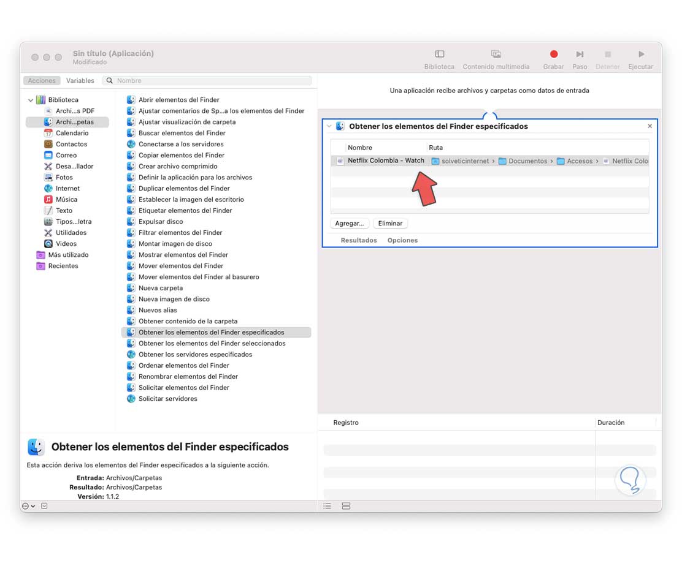Open the Opciones tab of the action
Viewport: 682px width, 563px height.
[x=402, y=240]
